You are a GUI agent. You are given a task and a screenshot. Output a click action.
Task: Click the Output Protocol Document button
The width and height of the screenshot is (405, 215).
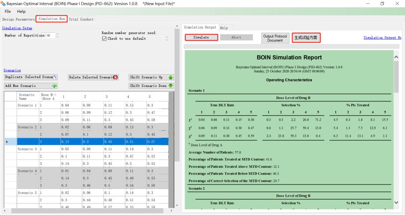275,38
